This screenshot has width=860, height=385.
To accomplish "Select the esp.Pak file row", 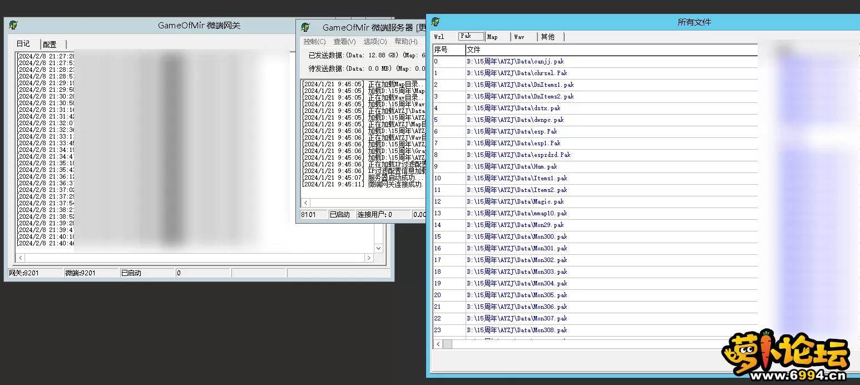I will [x=595, y=131].
